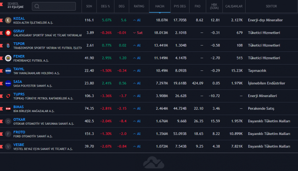Toggle the red flag on GSRAY row

pyautogui.click(x=1, y=33)
